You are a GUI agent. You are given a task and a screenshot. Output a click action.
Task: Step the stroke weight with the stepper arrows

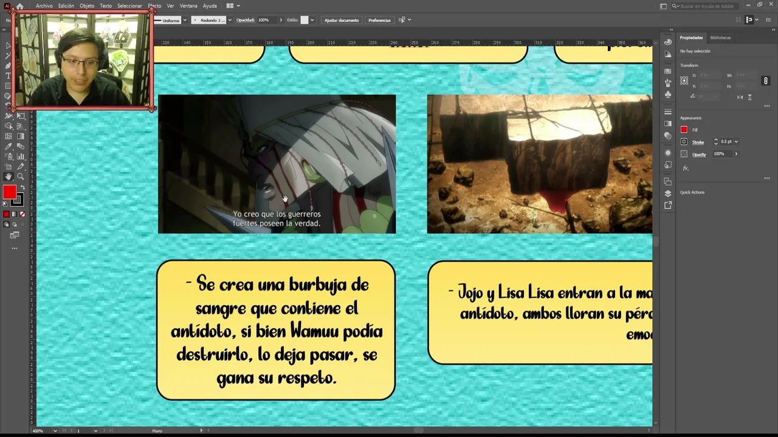(x=716, y=141)
